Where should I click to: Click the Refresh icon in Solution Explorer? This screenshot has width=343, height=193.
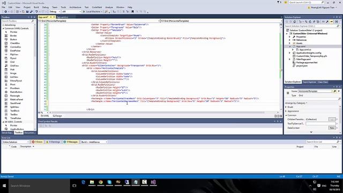click(310, 21)
